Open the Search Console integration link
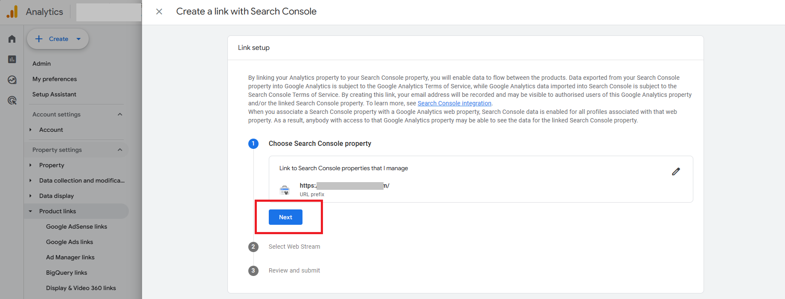 click(x=454, y=103)
